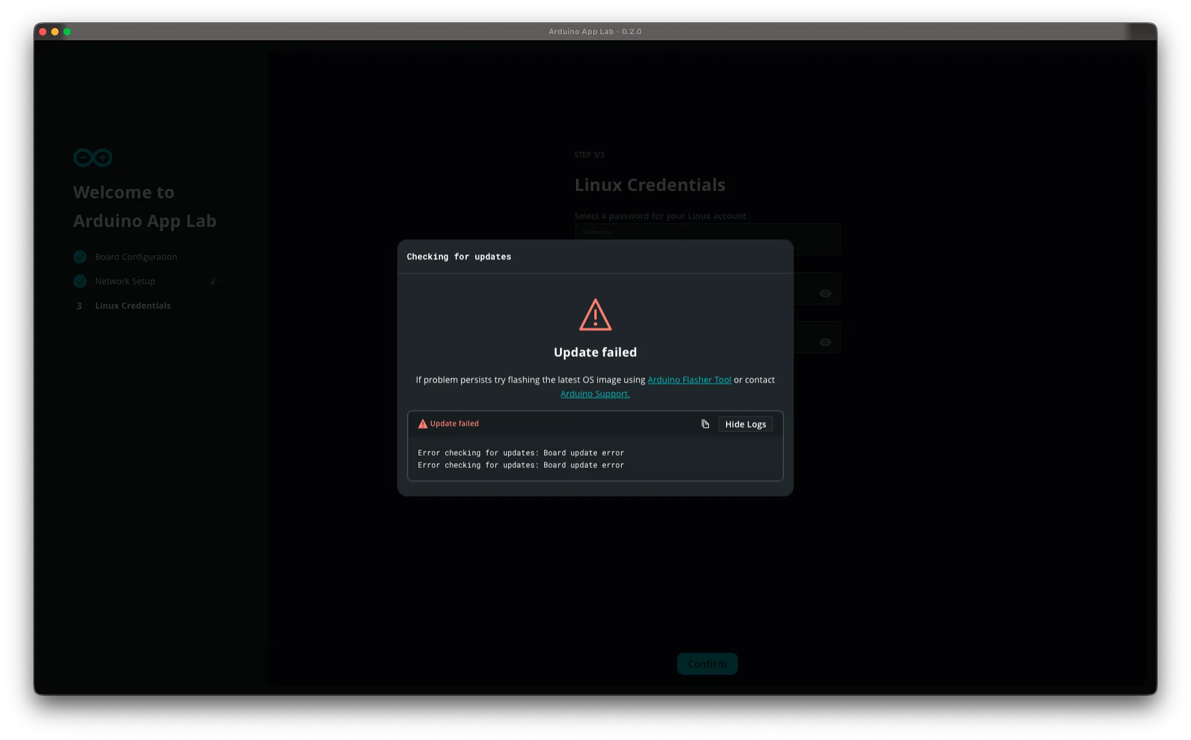
Task: Click the 'Board update error' log text area
Action: point(520,459)
